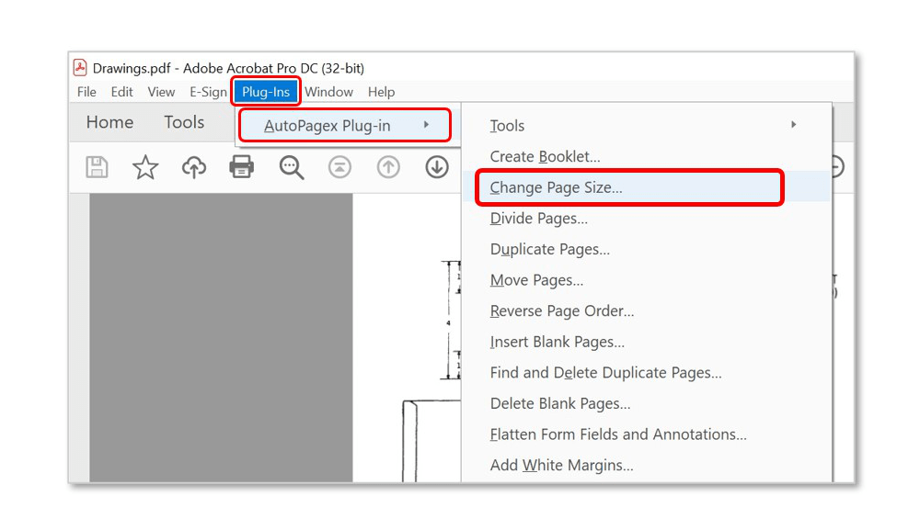Click the cloud upload icon
Image resolution: width=920 pixels, height=530 pixels.
pyautogui.click(x=193, y=167)
